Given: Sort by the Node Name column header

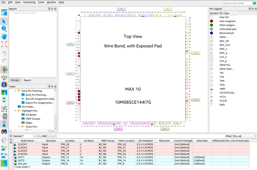Looking at the screenshot, I should (27, 141).
